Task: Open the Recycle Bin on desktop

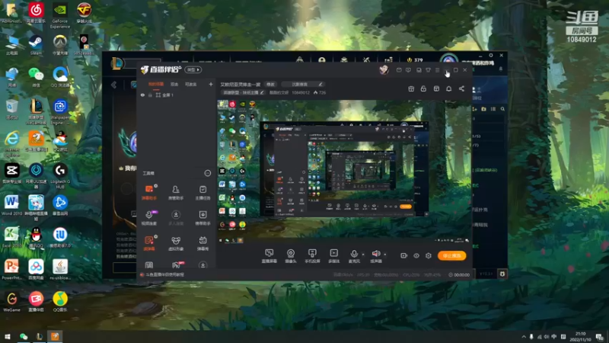Action: click(x=11, y=109)
